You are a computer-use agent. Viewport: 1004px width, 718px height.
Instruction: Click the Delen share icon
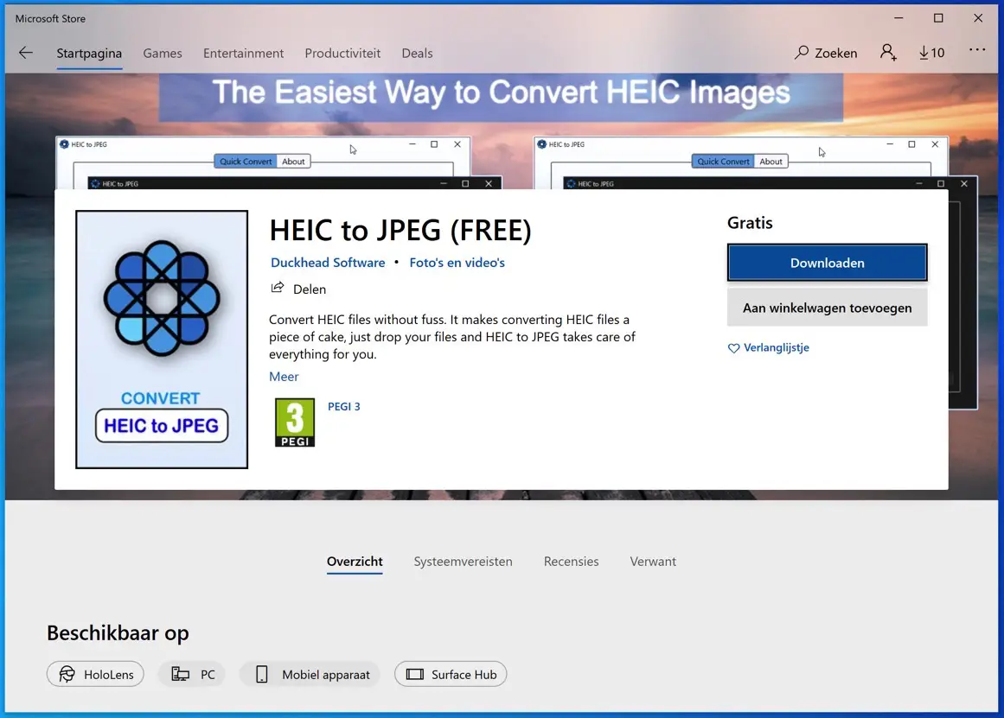click(278, 288)
